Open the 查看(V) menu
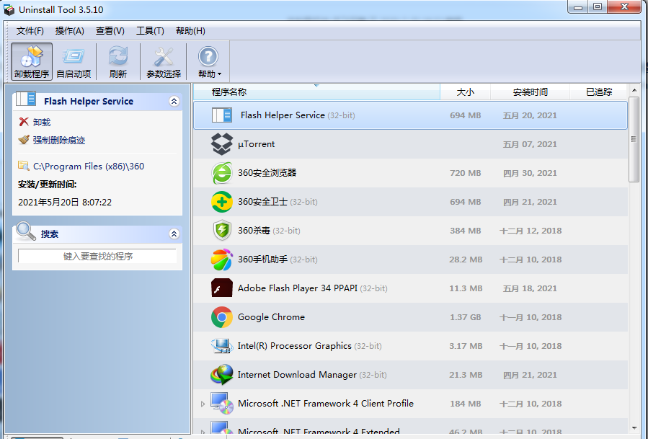The width and height of the screenshot is (648, 439). [x=110, y=31]
